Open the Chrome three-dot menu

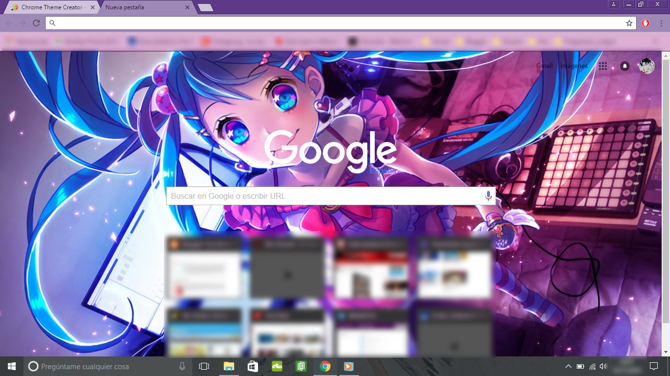point(661,23)
